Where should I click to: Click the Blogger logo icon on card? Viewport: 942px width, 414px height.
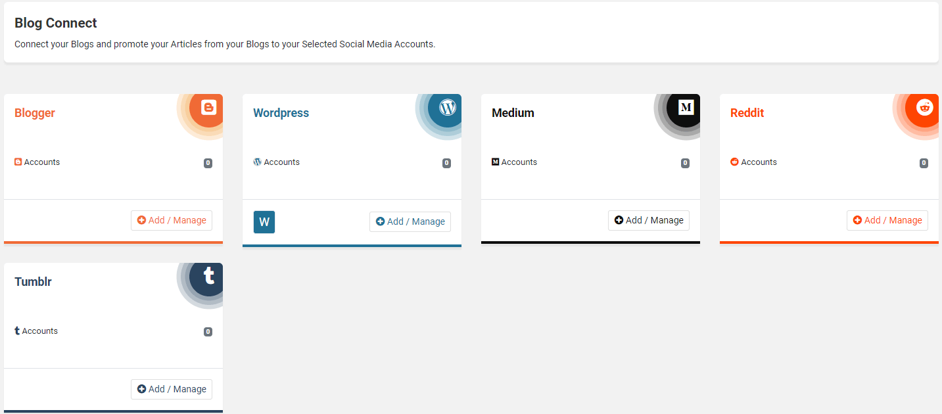point(208,107)
